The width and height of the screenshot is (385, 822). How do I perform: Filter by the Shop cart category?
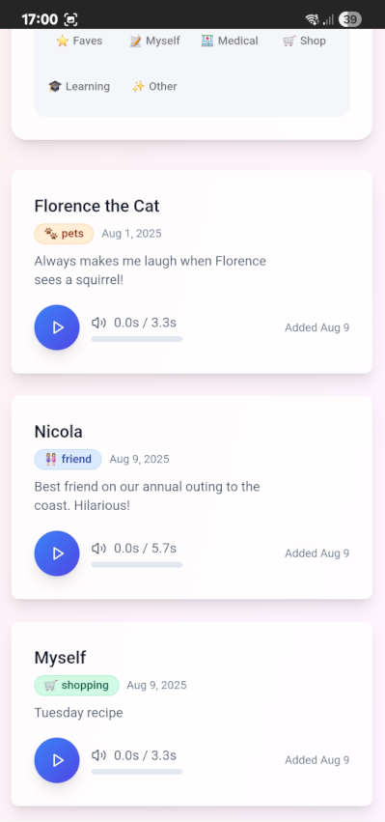304,41
